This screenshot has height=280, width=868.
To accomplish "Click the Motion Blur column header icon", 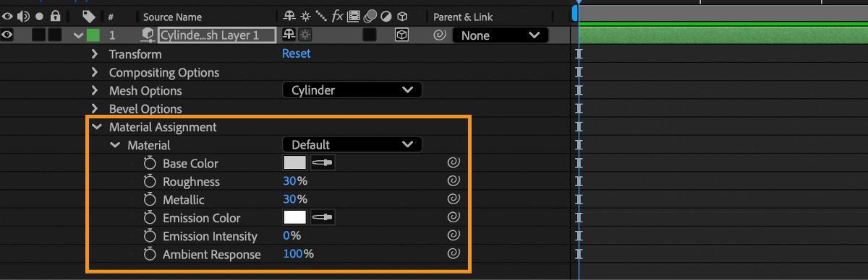I will point(370,16).
